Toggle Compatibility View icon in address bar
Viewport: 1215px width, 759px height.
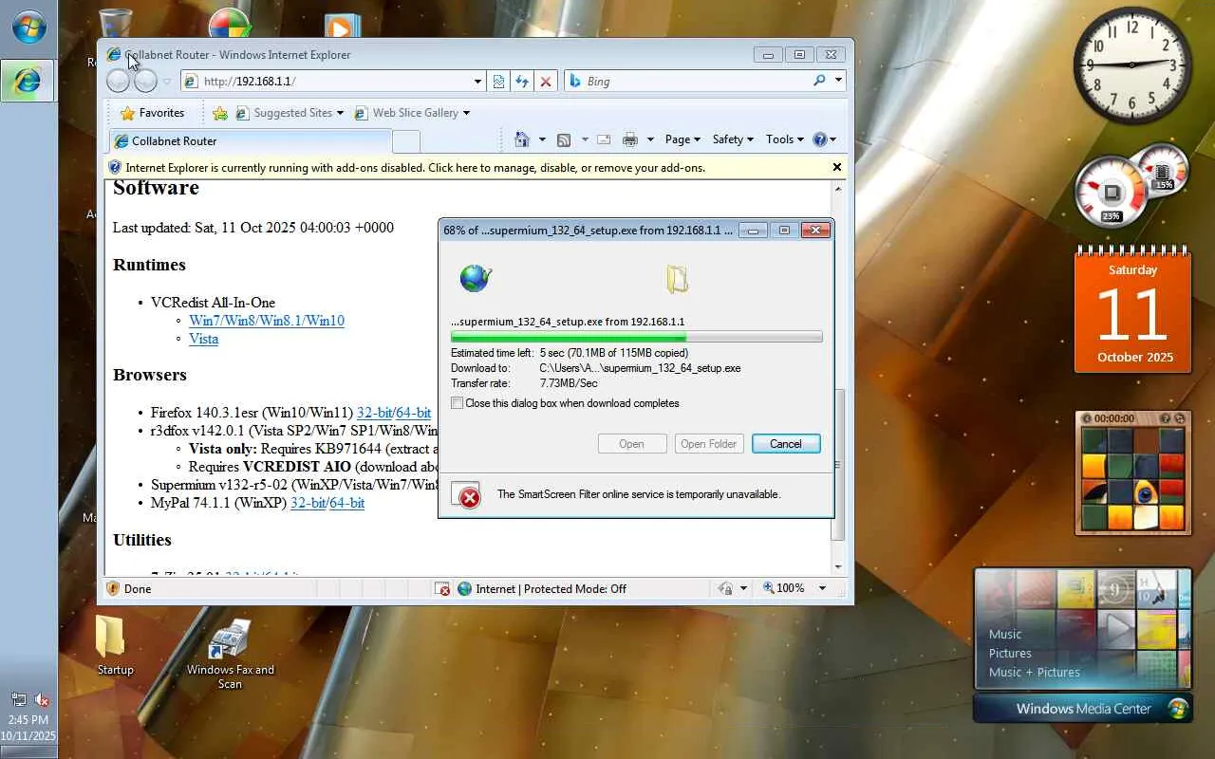tap(499, 82)
